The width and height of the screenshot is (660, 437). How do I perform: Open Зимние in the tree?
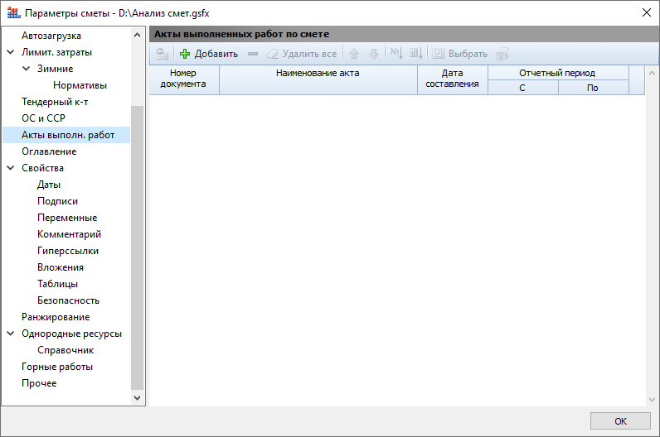tap(56, 69)
